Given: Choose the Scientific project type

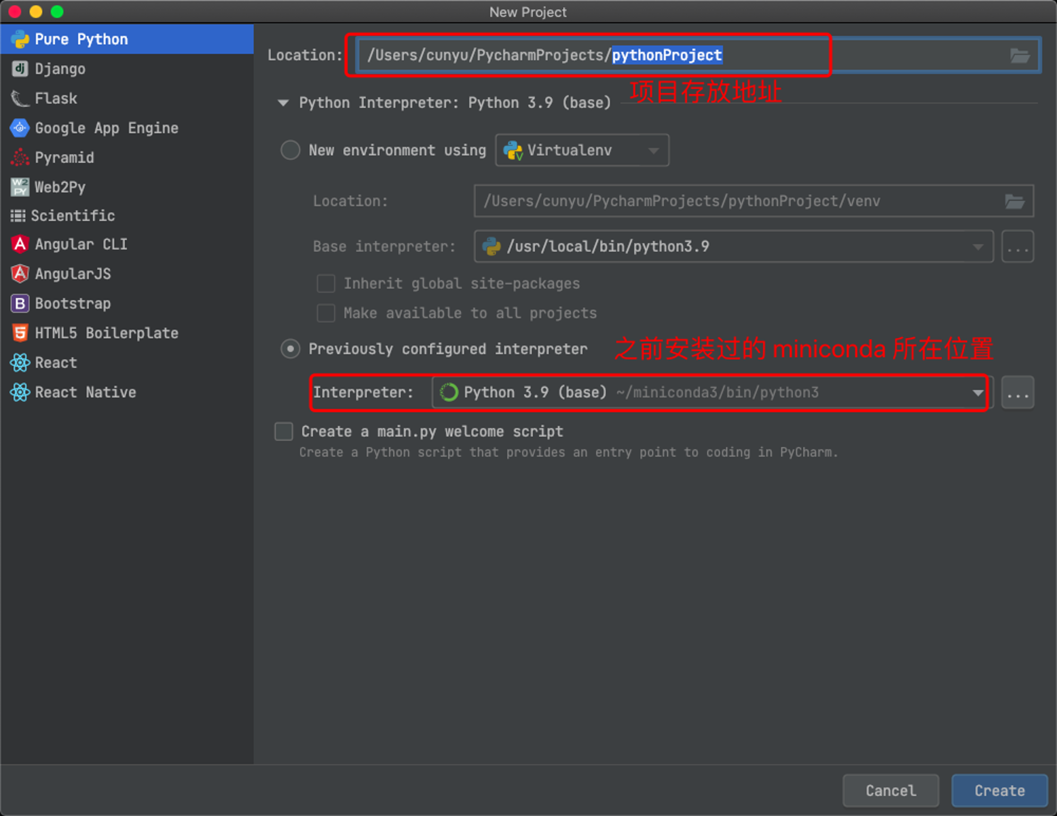Looking at the screenshot, I should click(x=127, y=216).
